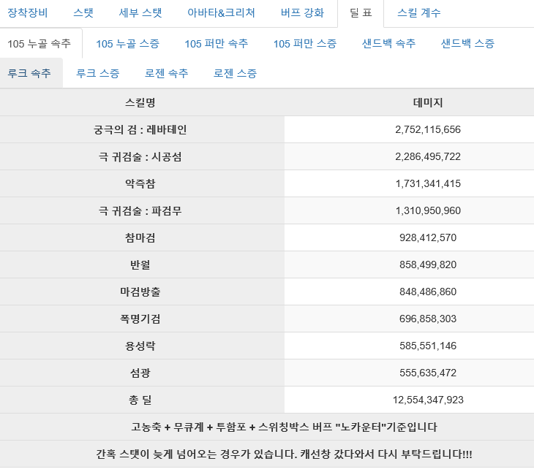Select the 세부 스탯 tab
Screen dimensions: 534x472
click(x=140, y=13)
